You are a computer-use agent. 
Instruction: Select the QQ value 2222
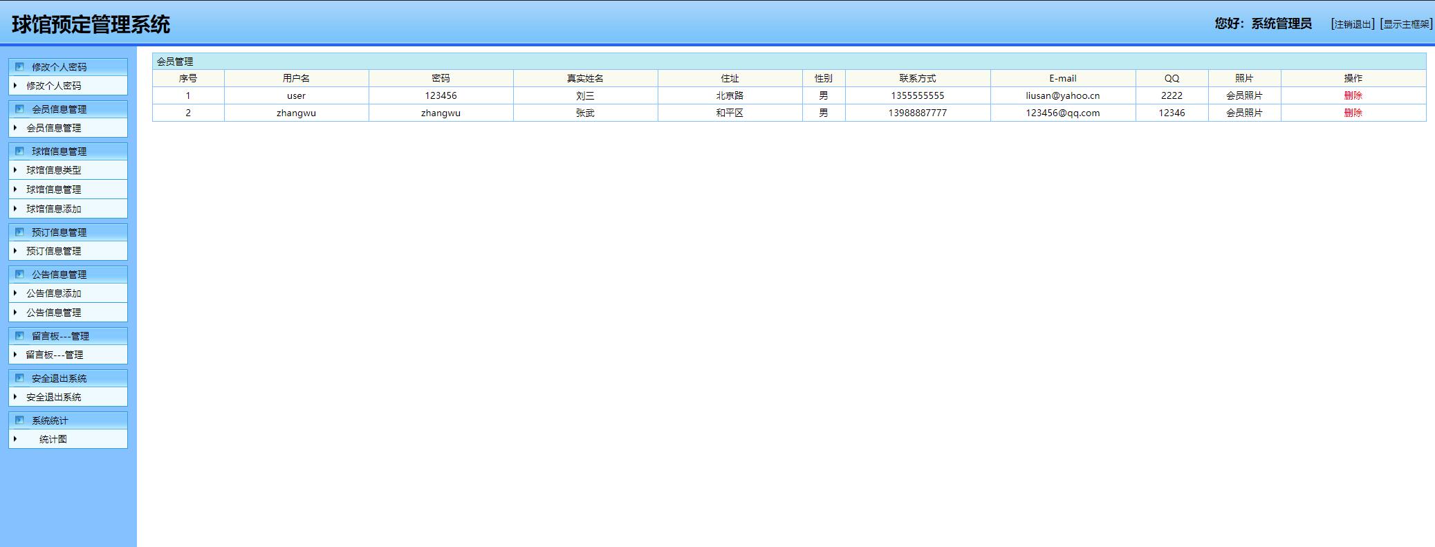click(1172, 95)
